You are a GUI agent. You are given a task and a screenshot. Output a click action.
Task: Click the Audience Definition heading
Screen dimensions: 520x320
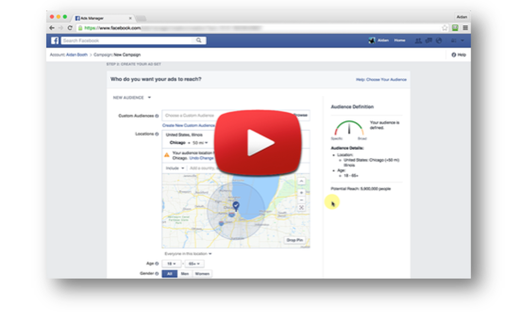(x=352, y=107)
